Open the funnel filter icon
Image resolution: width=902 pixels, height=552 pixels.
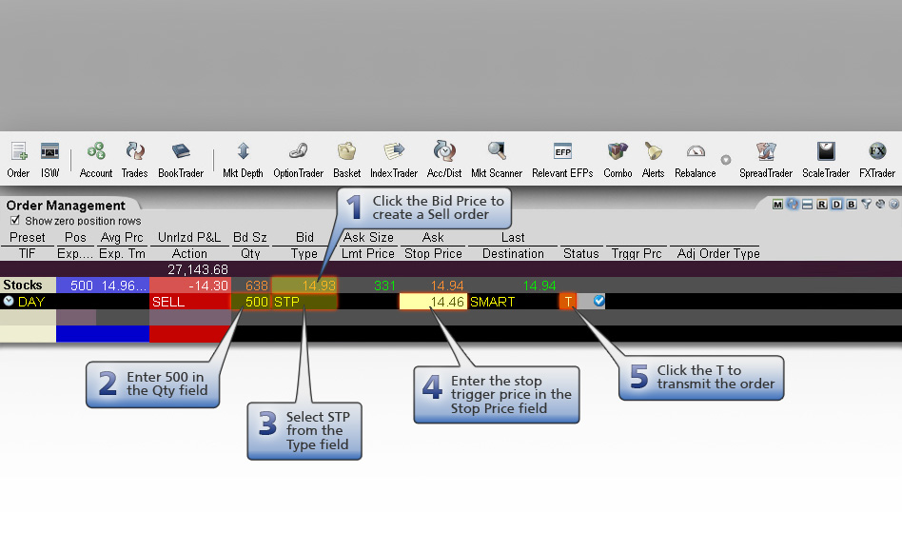tap(867, 204)
